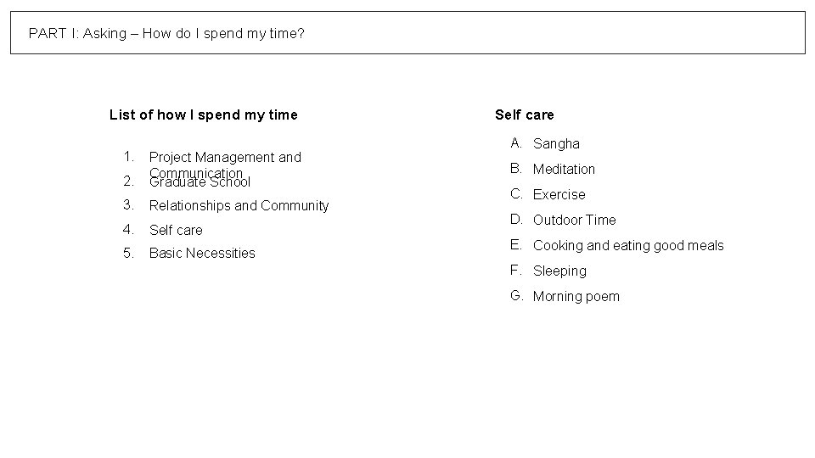Screen dimensions: 815x458
Task: Select the list letter 'A.'
Action: pyautogui.click(x=516, y=142)
